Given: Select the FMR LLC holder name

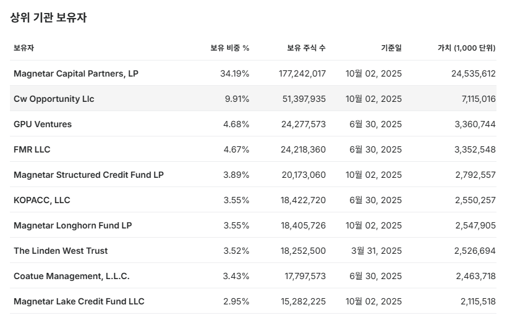Looking at the screenshot, I should point(32,149).
